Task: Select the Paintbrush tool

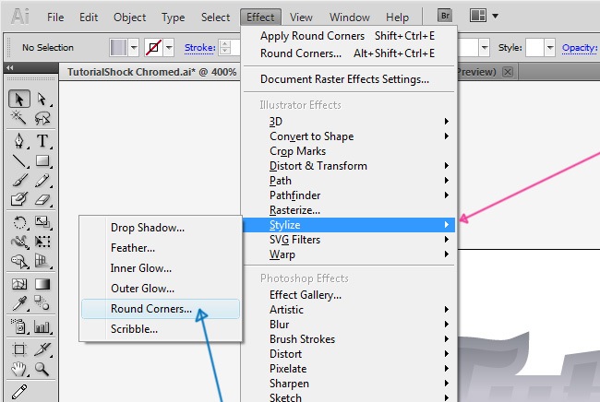Action: 19,180
